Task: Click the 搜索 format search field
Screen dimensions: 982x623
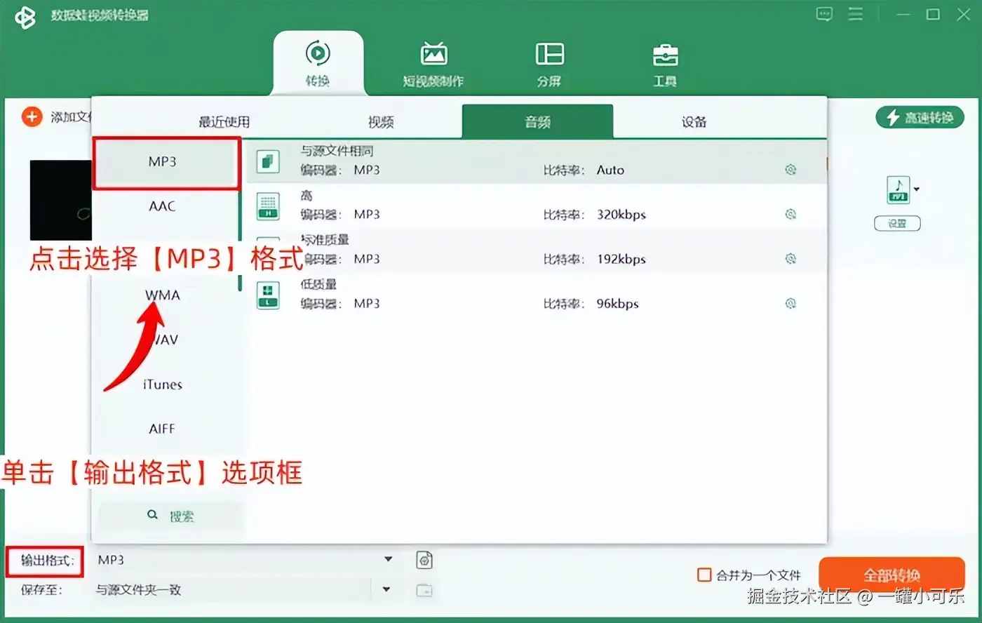Action: tap(170, 516)
